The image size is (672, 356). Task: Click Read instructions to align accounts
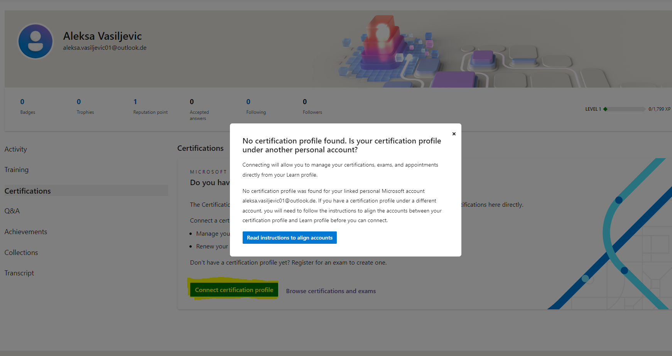point(289,237)
